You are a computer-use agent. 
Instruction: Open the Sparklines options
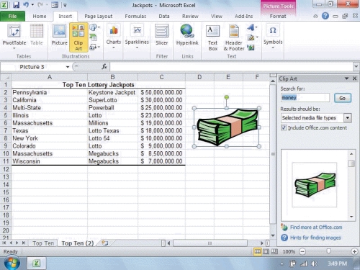137,37
